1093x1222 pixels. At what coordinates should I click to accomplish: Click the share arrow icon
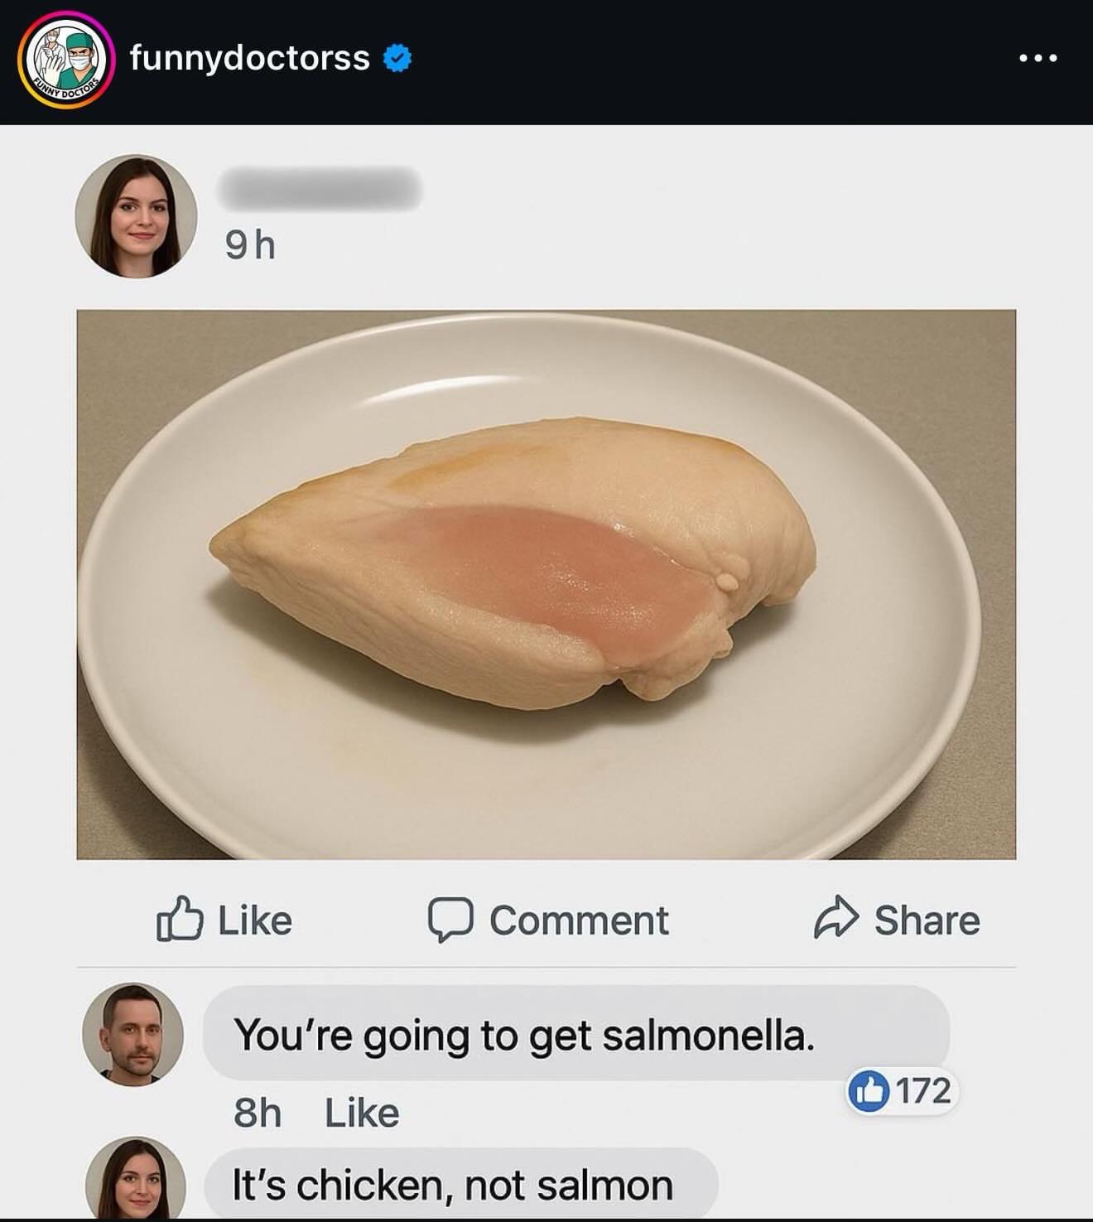click(836, 918)
